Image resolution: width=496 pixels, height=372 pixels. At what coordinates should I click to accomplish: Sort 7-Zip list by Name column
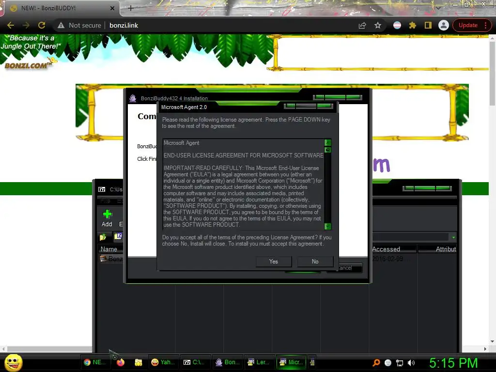[x=110, y=249]
